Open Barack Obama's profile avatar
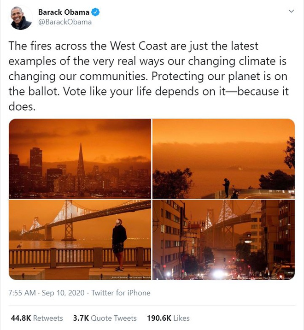 pyautogui.click(x=21, y=18)
